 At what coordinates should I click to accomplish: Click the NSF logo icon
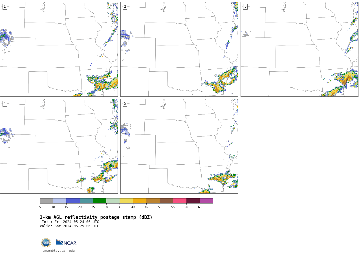[46, 243]
